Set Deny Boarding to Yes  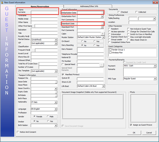(x=94, y=45)
